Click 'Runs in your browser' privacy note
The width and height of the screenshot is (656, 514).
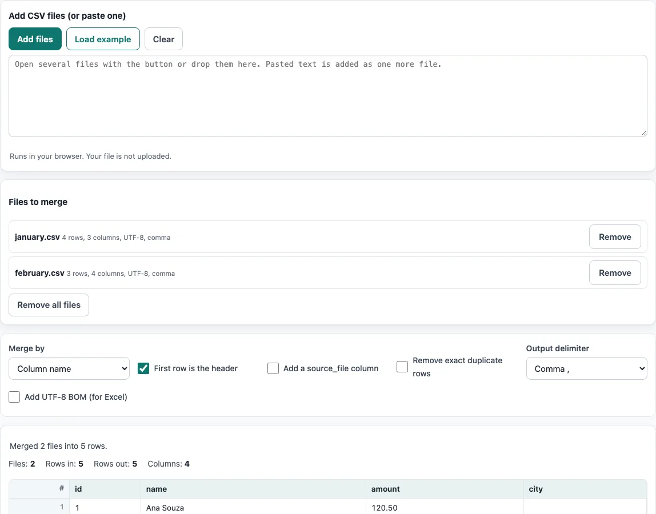[90, 156]
